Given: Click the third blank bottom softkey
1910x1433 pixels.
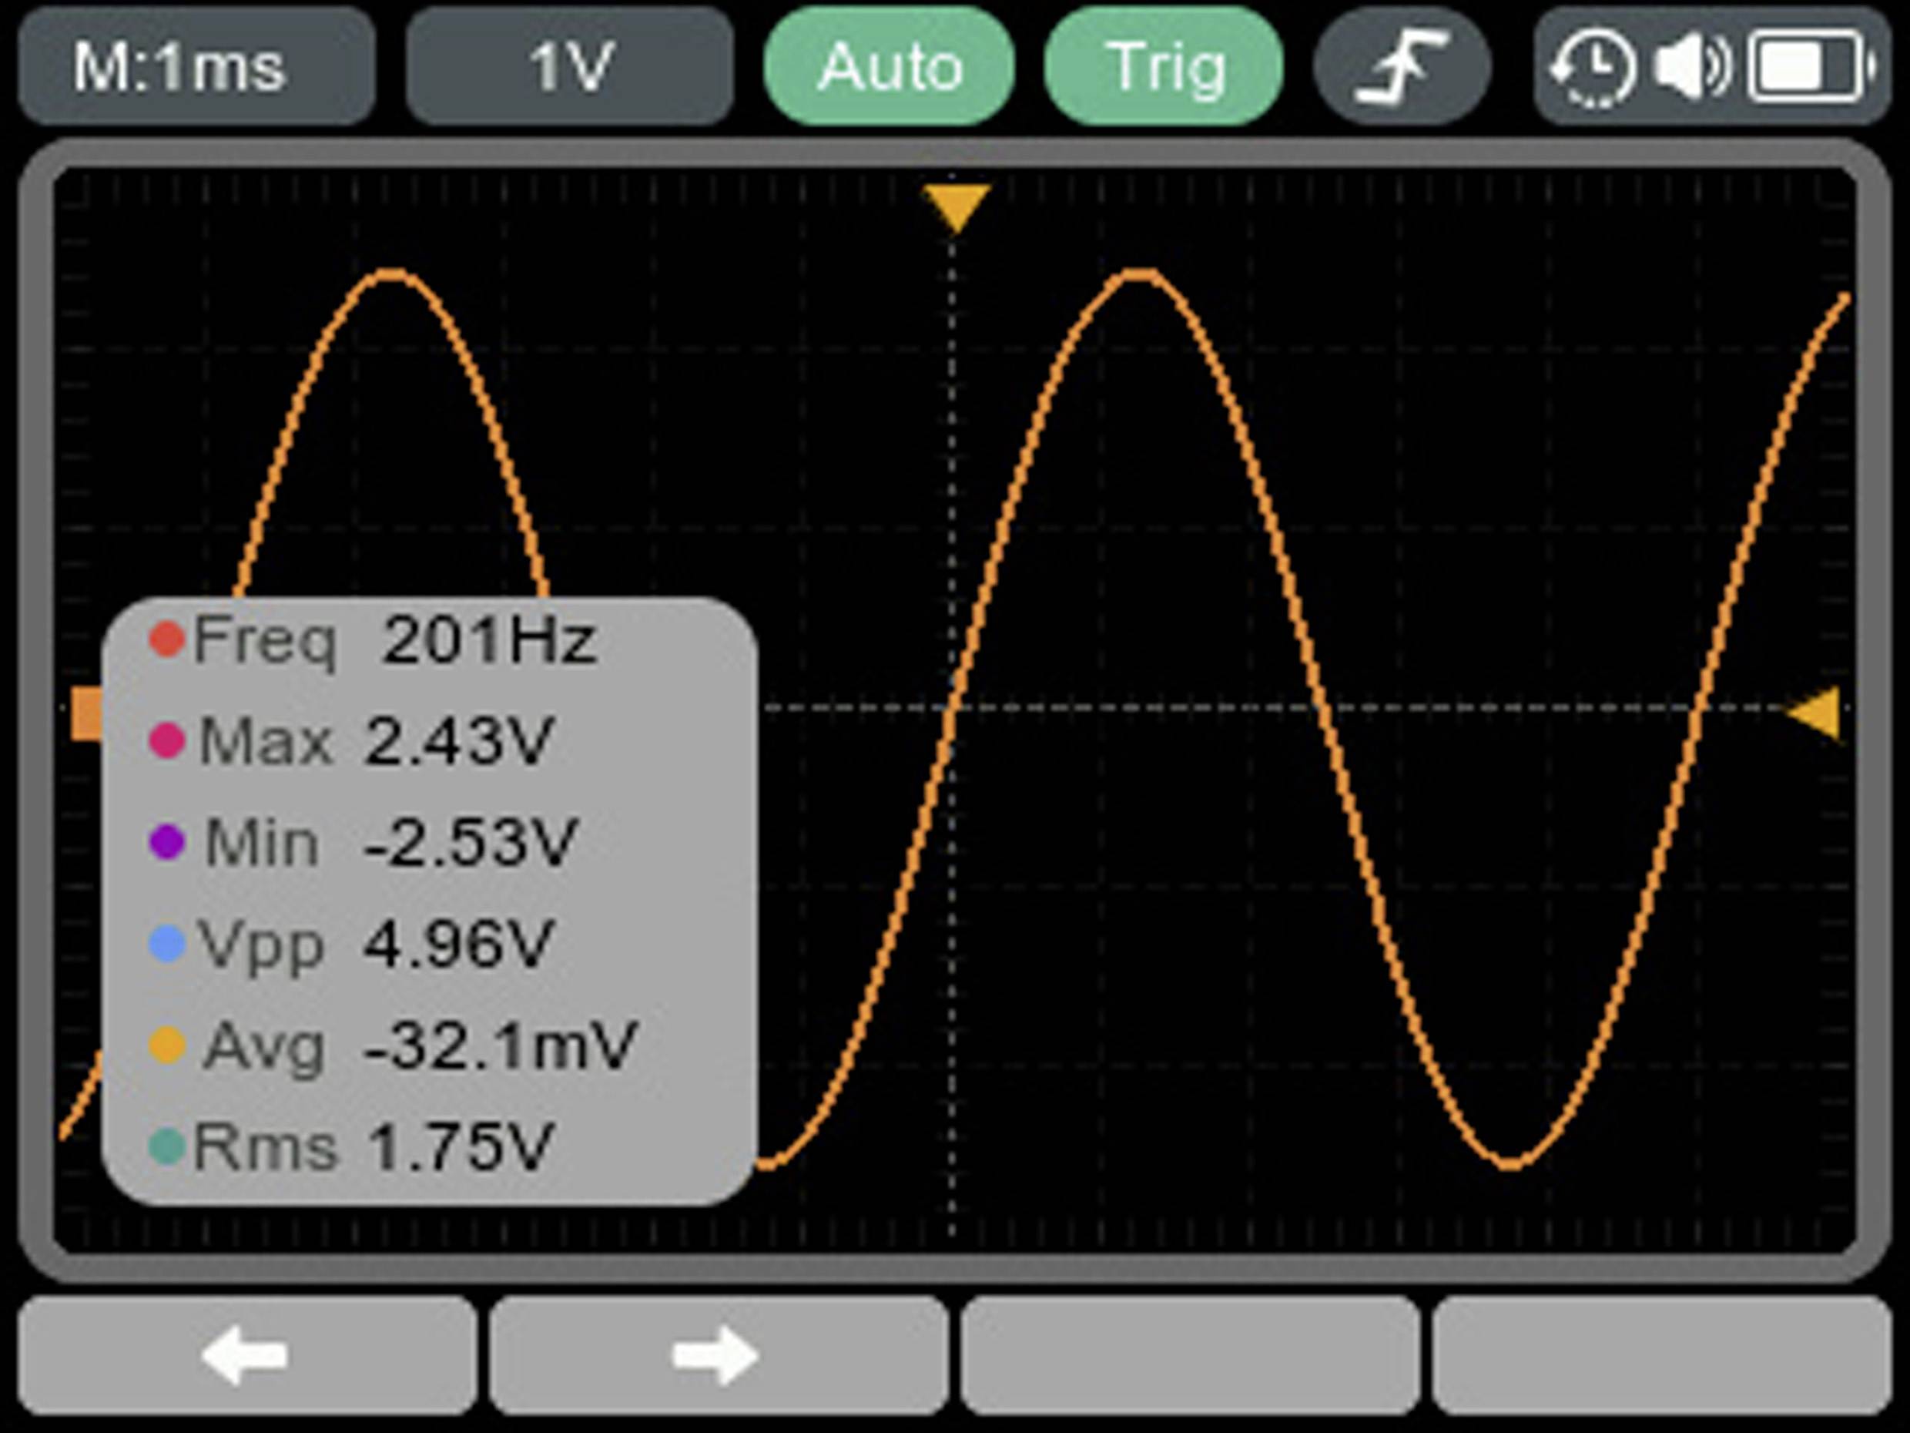Looking at the screenshot, I should (x=1190, y=1354).
